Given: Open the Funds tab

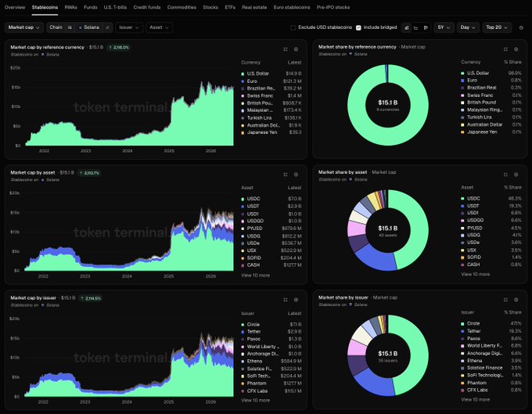Looking at the screenshot, I should [x=90, y=7].
